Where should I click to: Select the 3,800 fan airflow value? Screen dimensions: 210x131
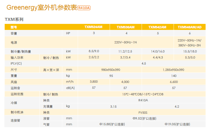click(94, 82)
